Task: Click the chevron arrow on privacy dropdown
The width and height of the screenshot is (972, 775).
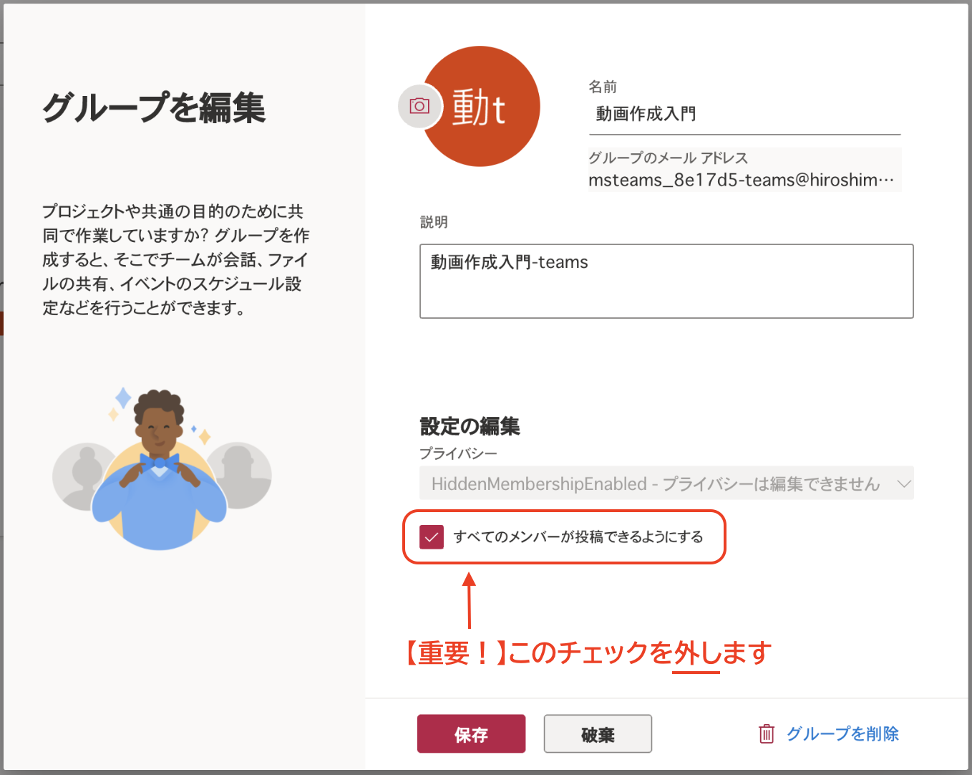Action: click(904, 484)
